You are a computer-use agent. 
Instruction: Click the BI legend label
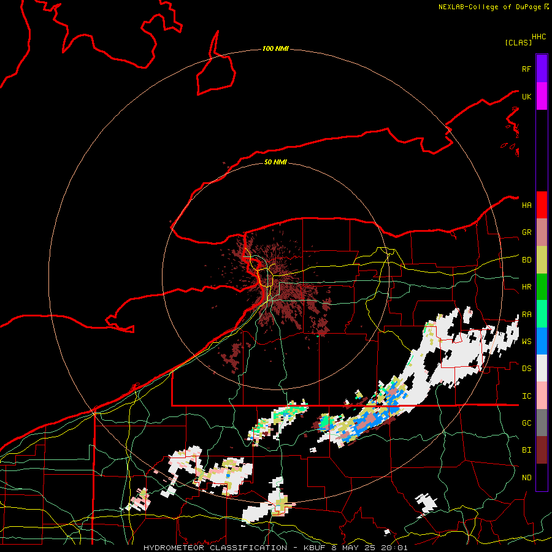526,450
